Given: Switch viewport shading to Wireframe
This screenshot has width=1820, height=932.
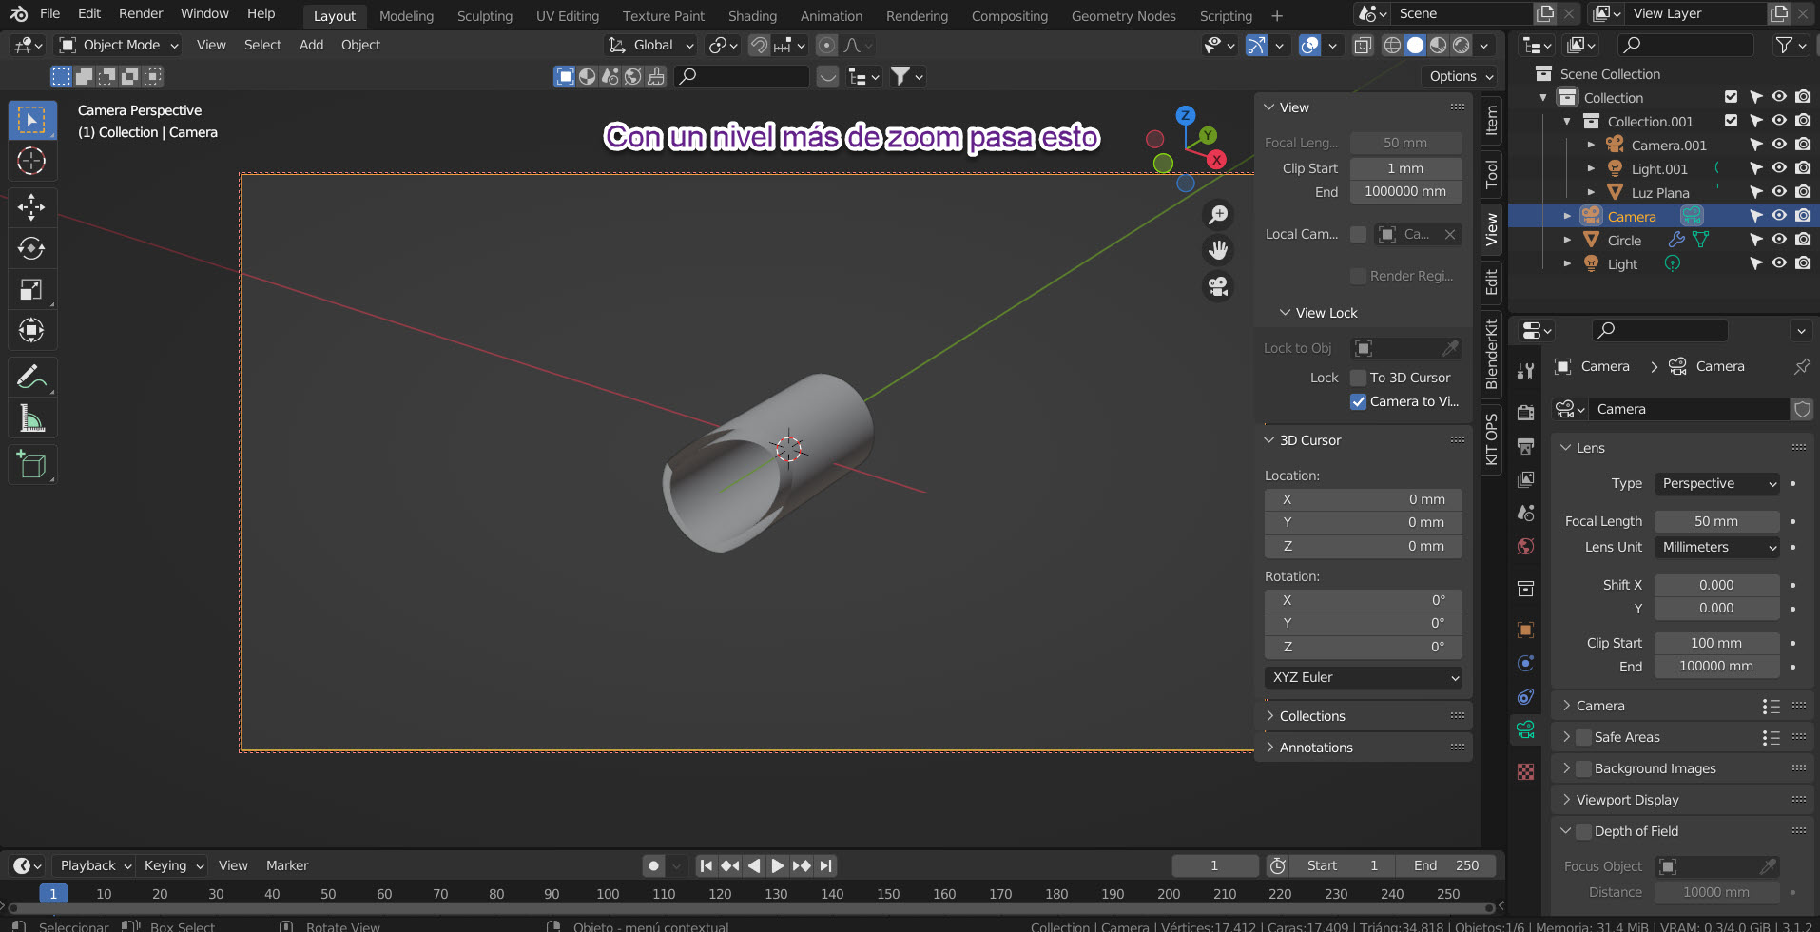Looking at the screenshot, I should tap(1392, 45).
